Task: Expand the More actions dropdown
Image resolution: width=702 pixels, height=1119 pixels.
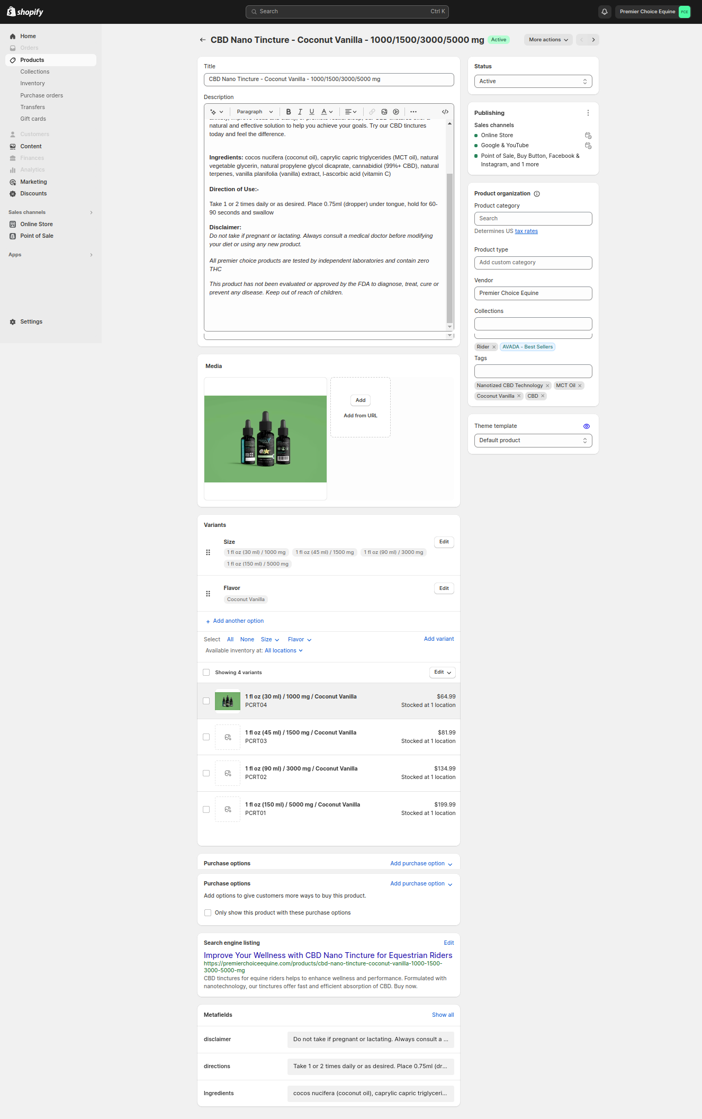Action: [548, 40]
